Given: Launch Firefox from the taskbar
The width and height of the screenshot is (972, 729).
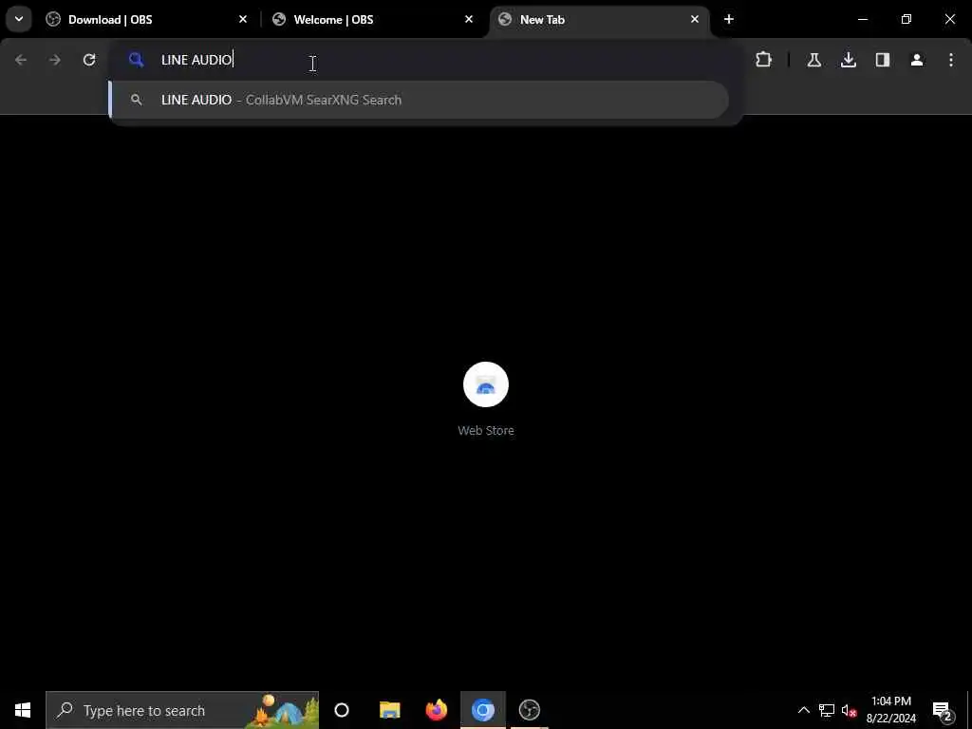Looking at the screenshot, I should click(x=437, y=710).
